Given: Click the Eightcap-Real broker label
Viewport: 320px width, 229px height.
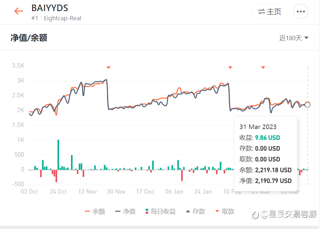Looking at the screenshot, I should click(62, 18).
